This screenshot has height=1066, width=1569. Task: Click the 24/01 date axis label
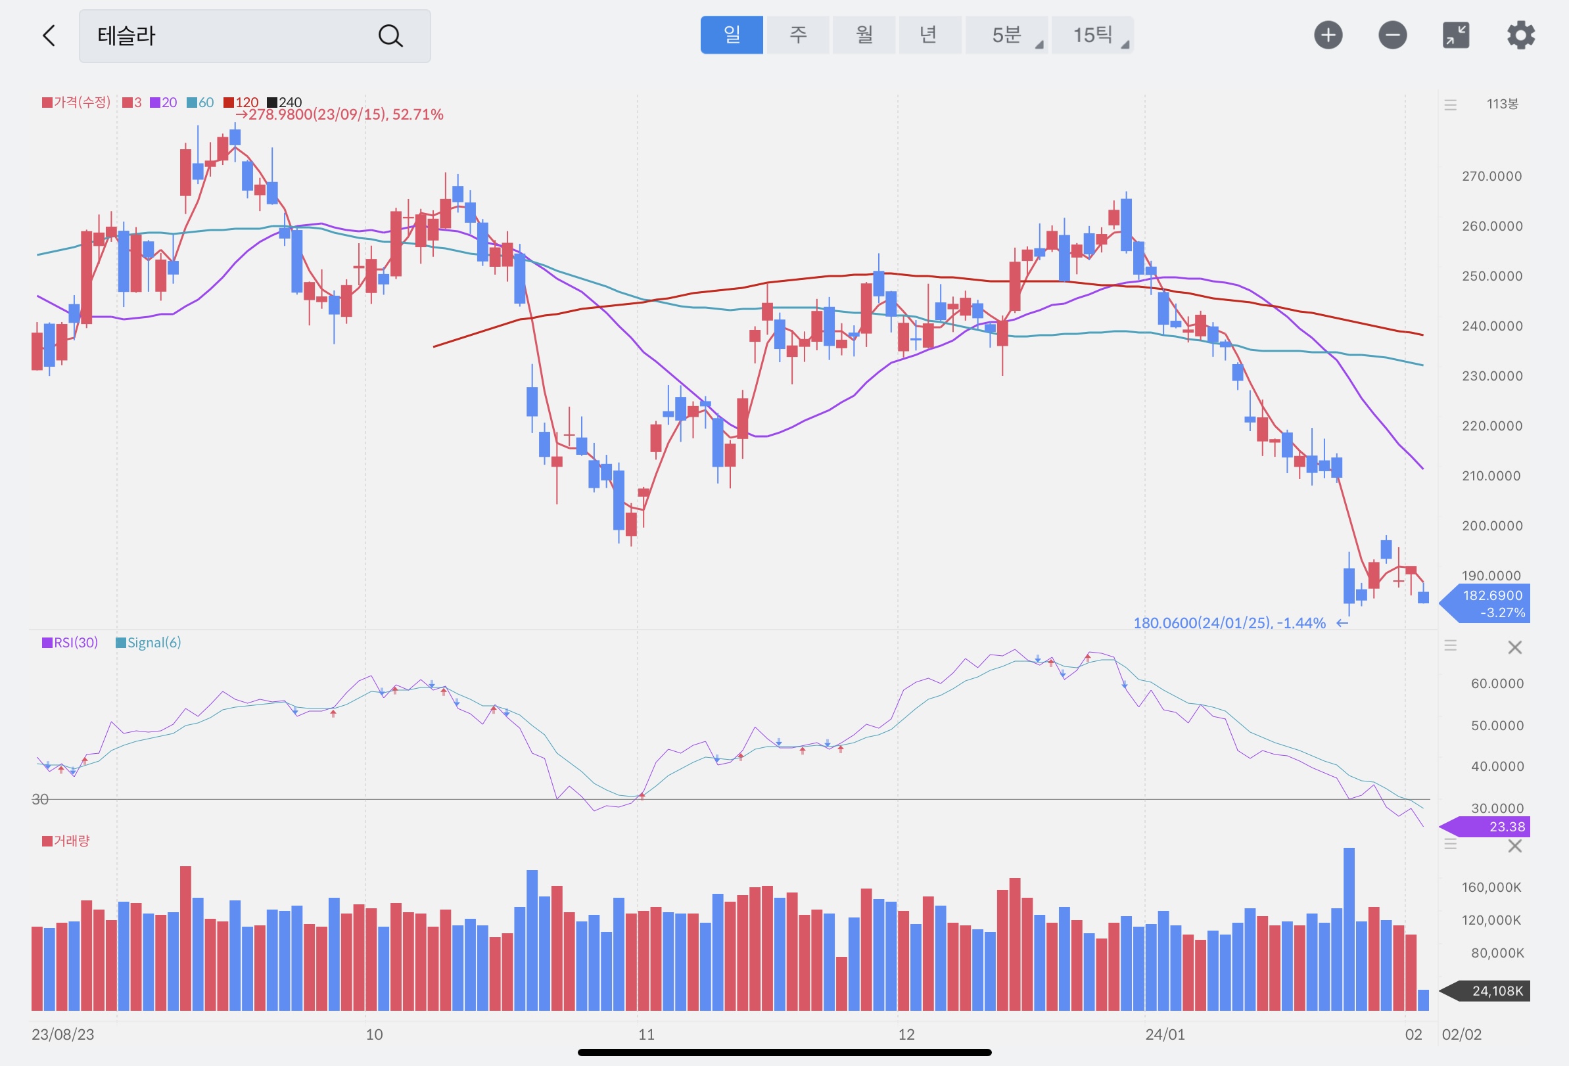[1165, 1034]
